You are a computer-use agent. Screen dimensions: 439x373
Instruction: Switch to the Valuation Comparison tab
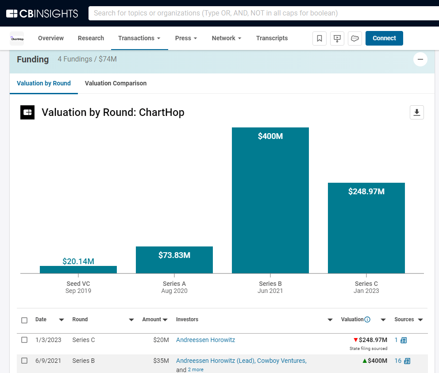[x=116, y=83]
